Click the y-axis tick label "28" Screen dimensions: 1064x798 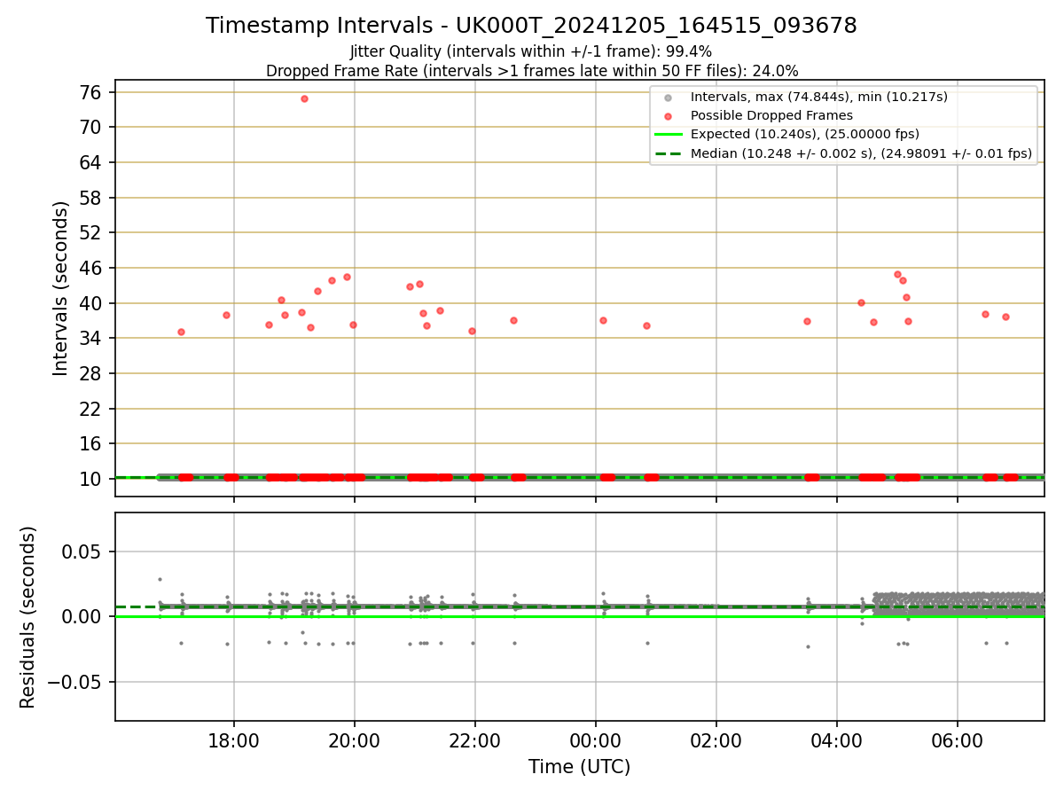pos(92,373)
